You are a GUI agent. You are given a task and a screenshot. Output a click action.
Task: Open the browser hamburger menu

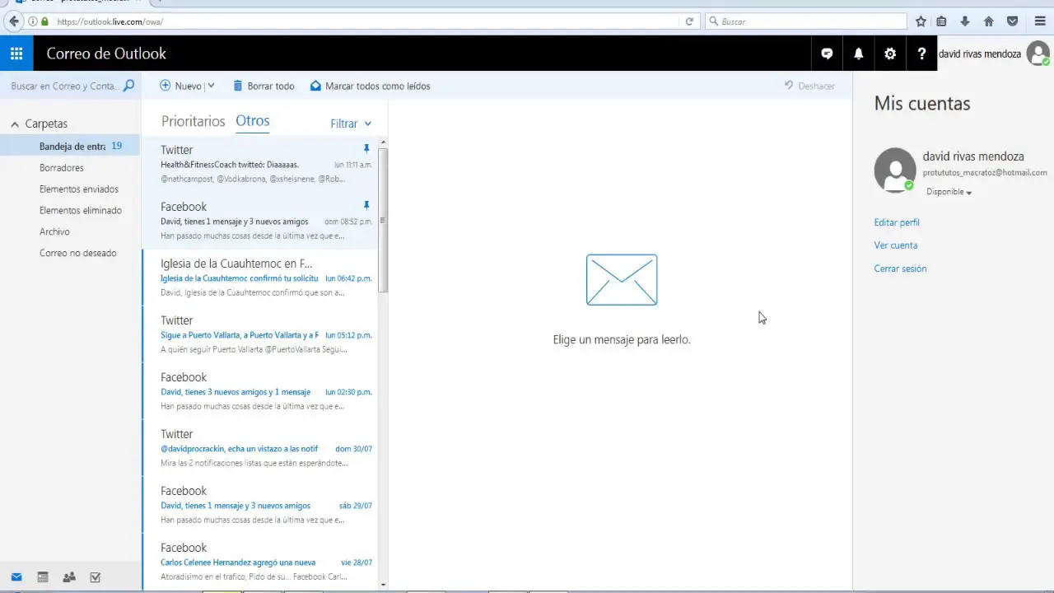[x=1040, y=21]
